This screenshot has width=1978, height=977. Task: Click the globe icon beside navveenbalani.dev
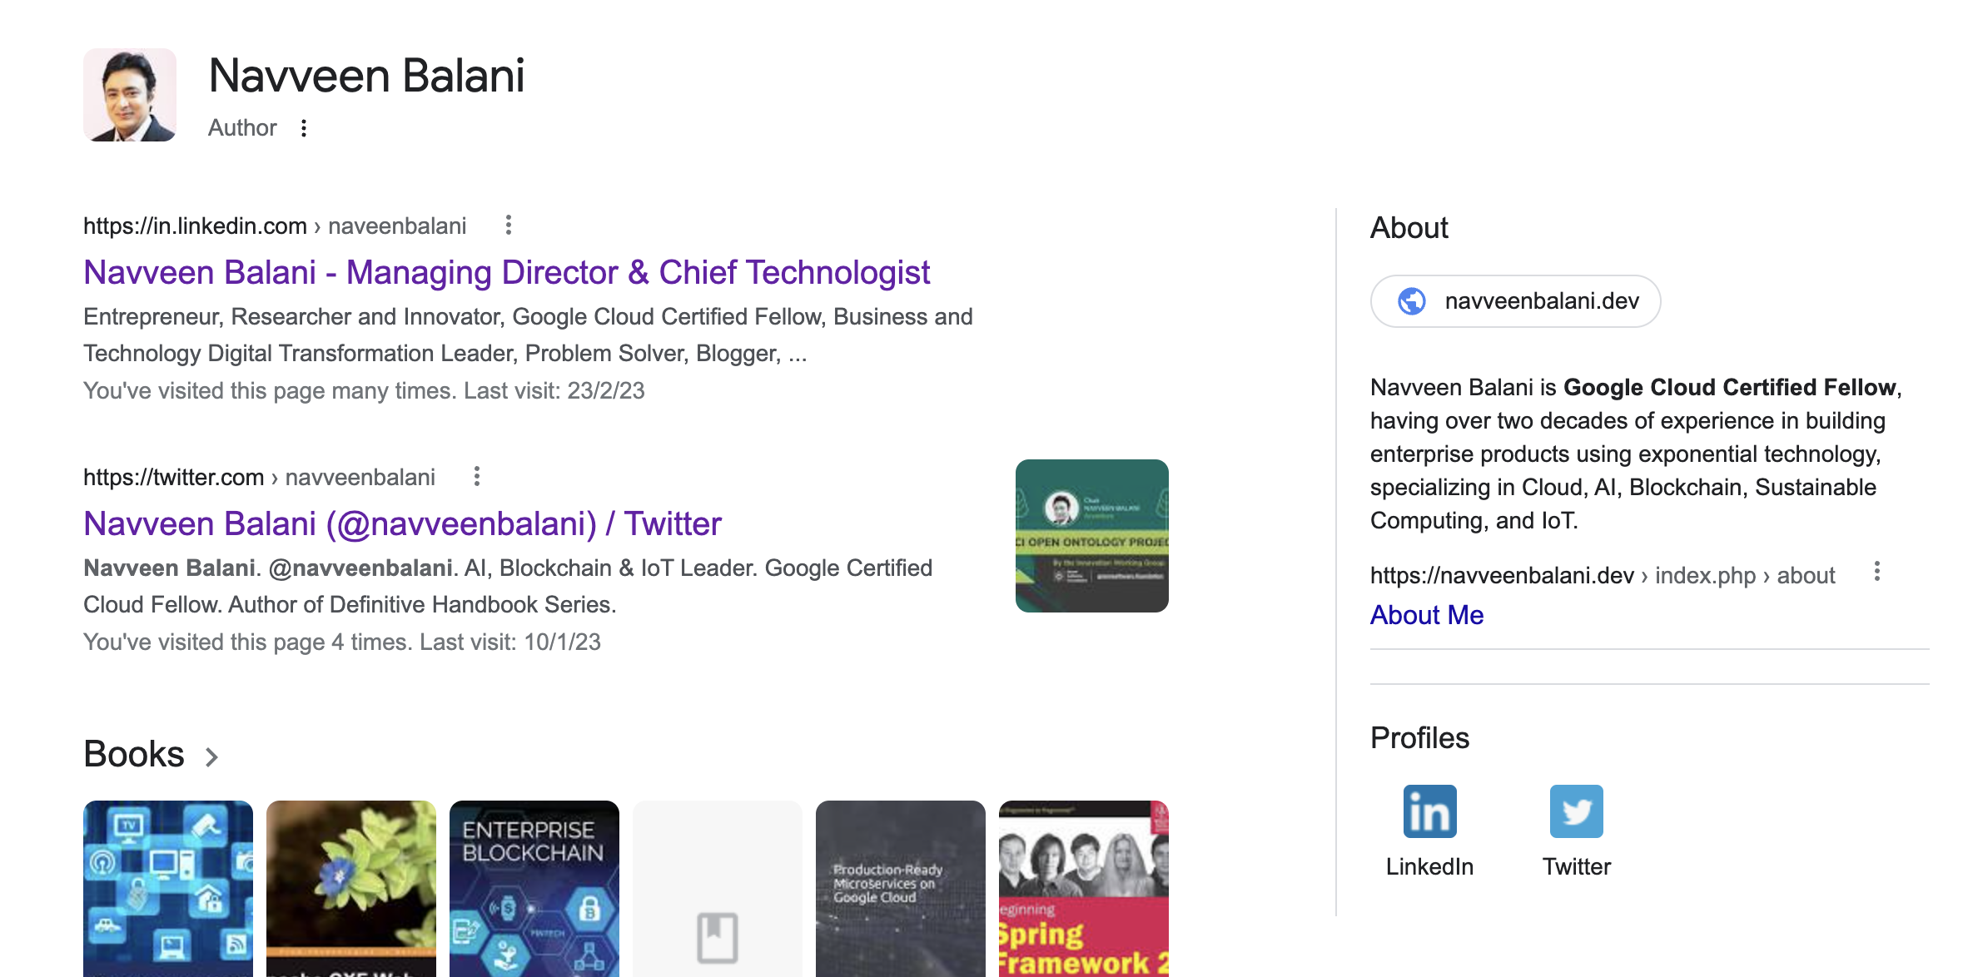(1412, 301)
